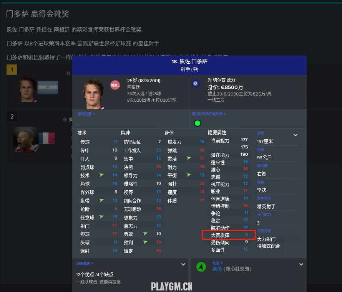Open best roles and duties link
This screenshot has width=342, height=292.
209,114
